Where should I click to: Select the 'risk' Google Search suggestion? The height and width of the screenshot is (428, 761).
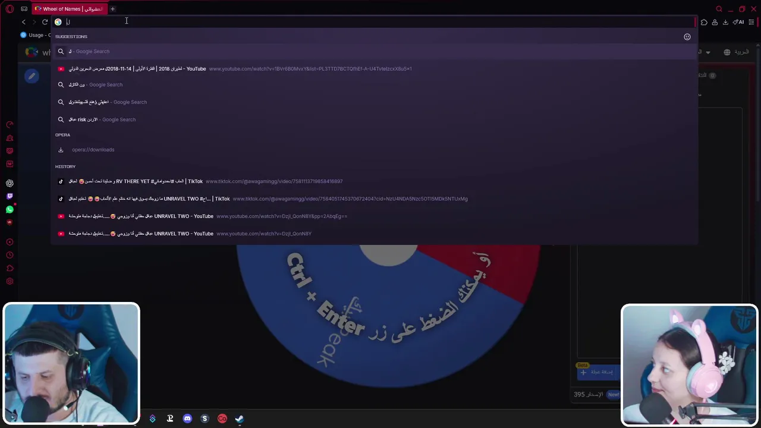pos(375,119)
